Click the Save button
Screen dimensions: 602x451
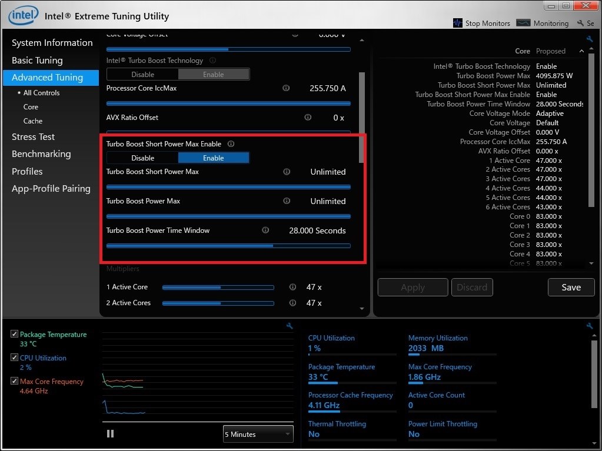pos(571,288)
